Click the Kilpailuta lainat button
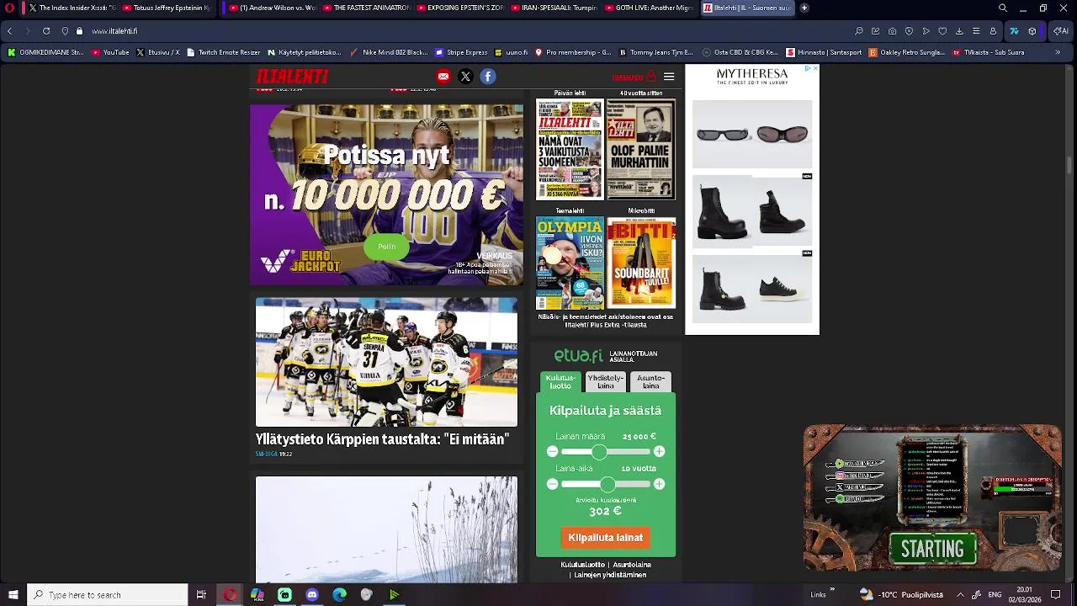 [x=606, y=538]
